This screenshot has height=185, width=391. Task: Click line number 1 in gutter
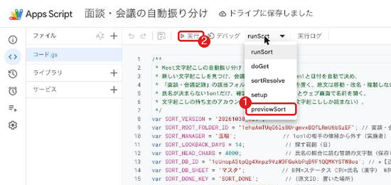coord(139,59)
